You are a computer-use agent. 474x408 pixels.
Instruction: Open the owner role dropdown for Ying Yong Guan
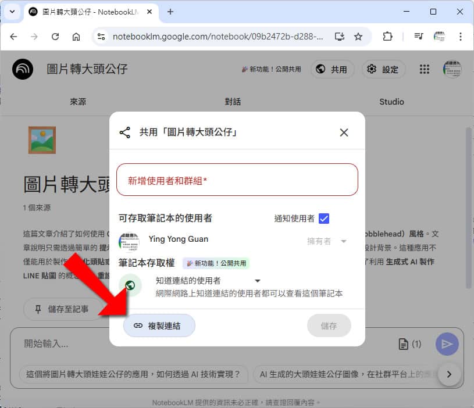coord(327,241)
